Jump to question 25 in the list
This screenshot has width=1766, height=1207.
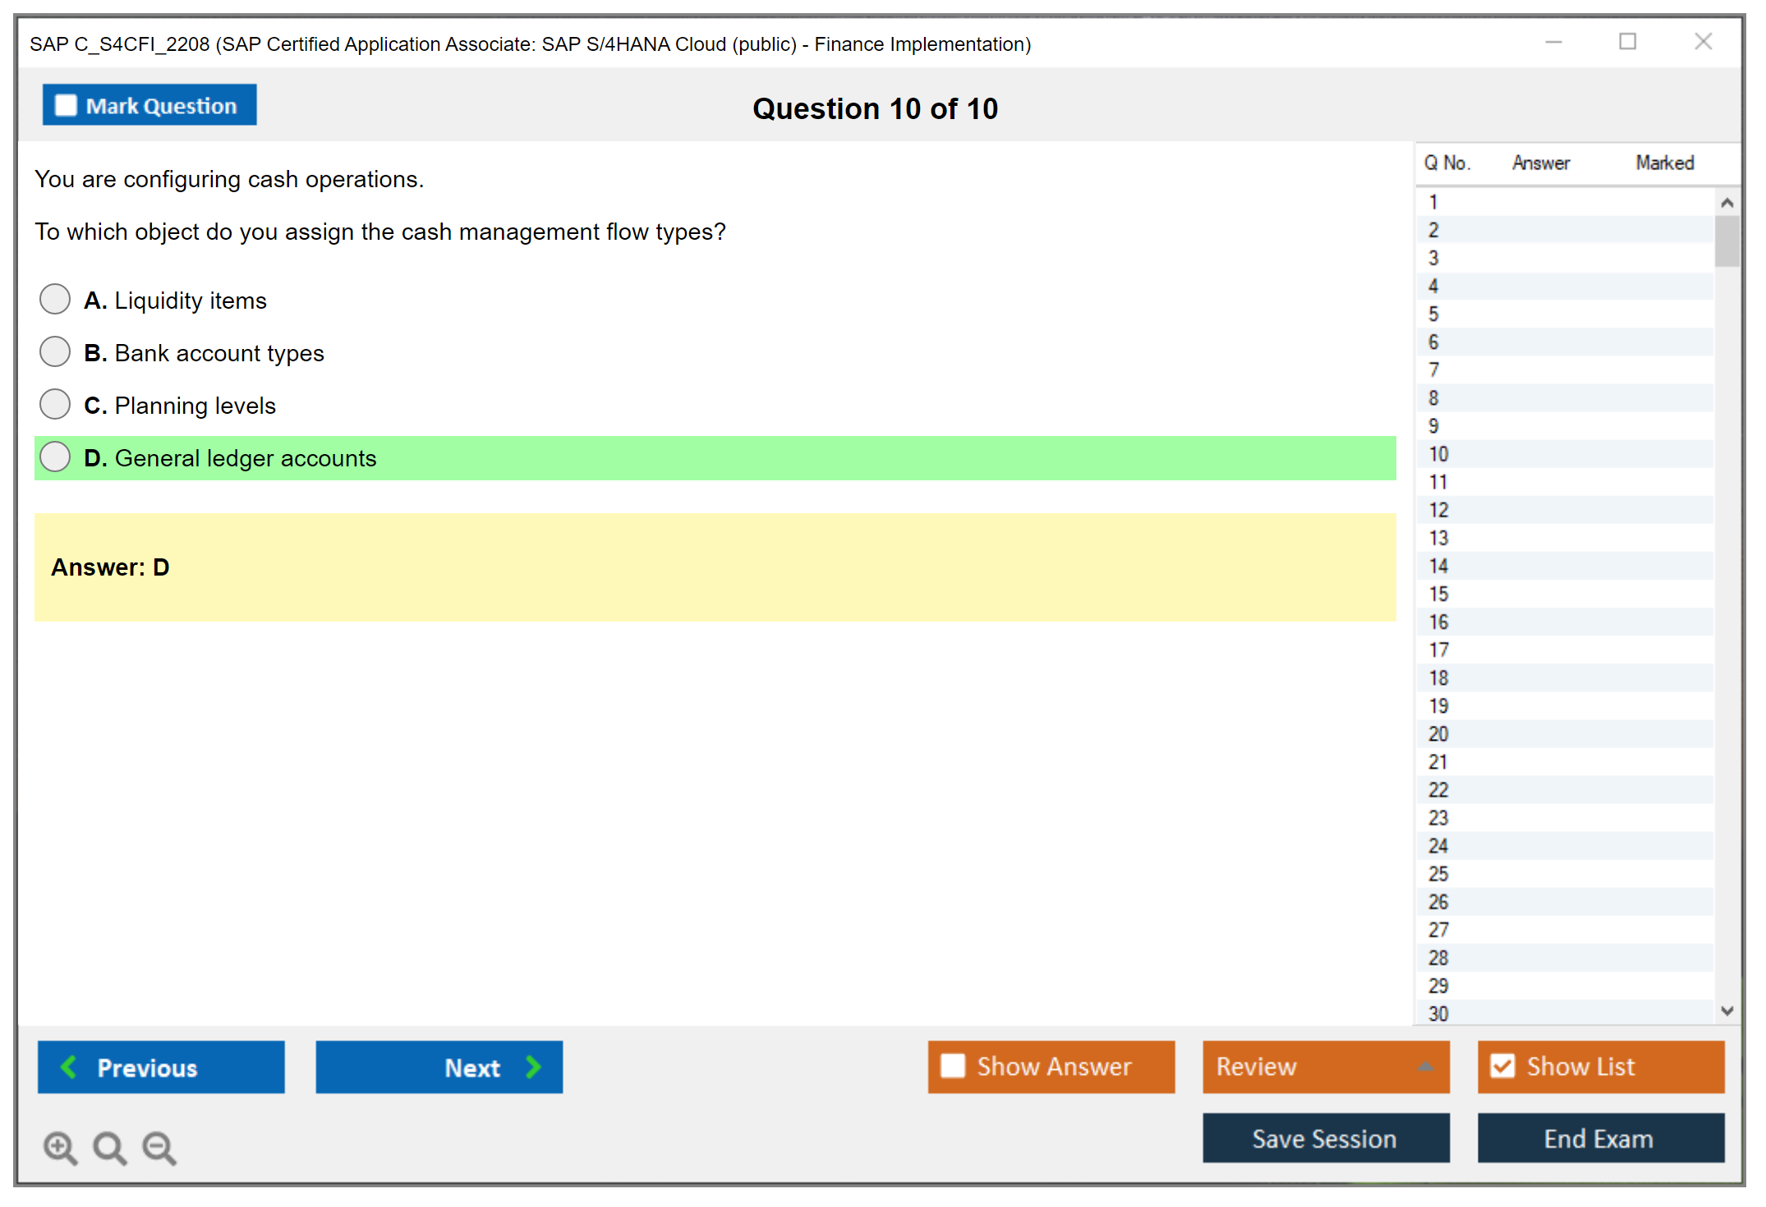[x=1438, y=874]
